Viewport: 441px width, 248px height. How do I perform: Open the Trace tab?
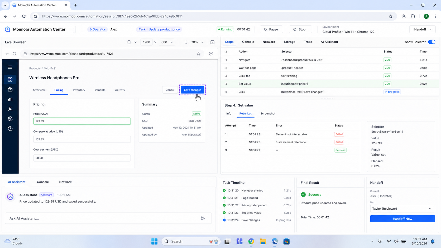(x=308, y=42)
